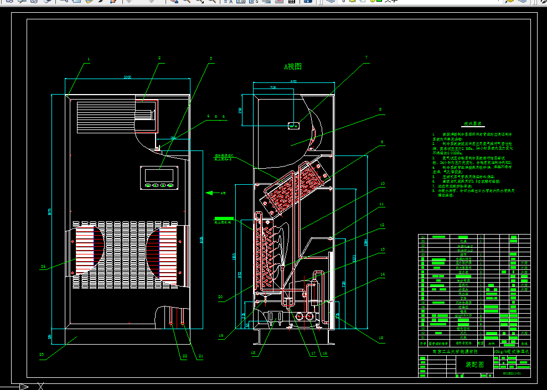The height and width of the screenshot is (390, 547).
Task: Click the A视图 view title
Action: click(x=293, y=66)
